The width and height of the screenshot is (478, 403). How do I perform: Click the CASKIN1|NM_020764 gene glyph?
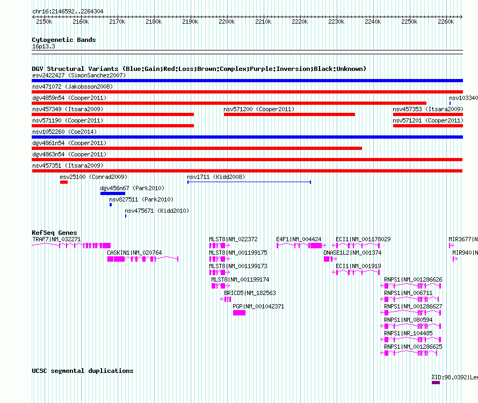[143, 259]
